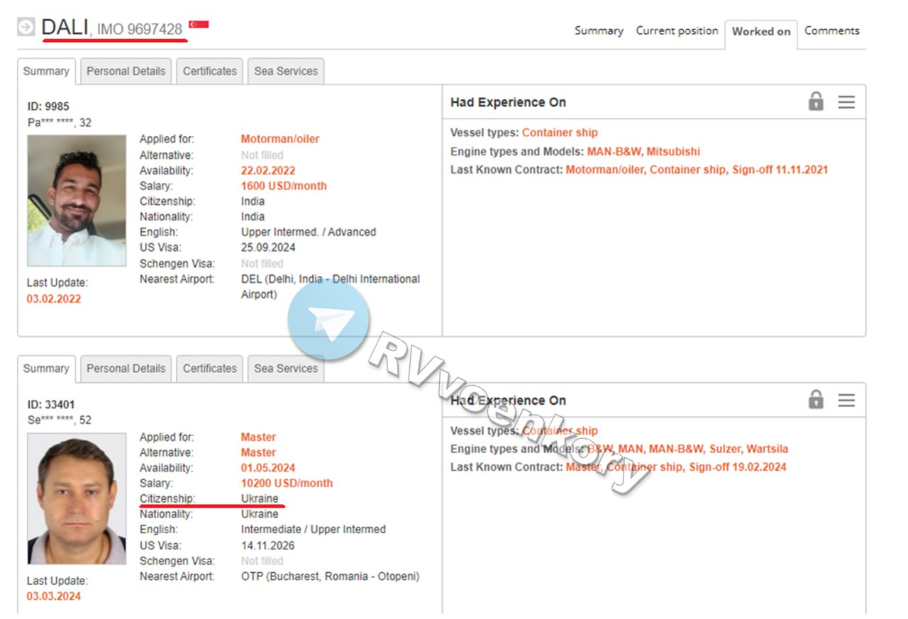Click the arrow icon beside DALI vessel name
Screen dimensions: 908x619
point(26,27)
